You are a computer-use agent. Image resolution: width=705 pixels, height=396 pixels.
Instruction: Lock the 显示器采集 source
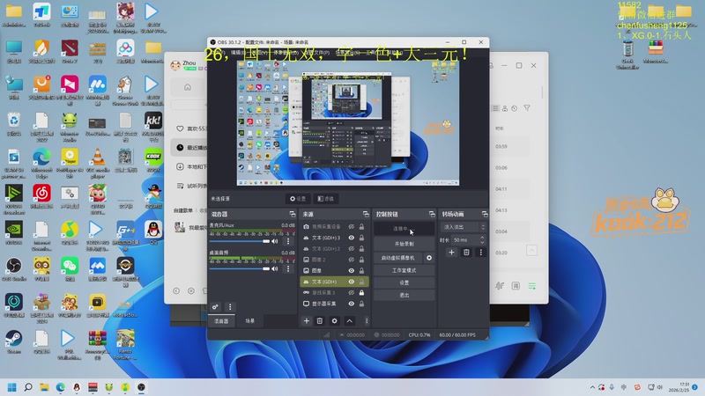tap(361, 304)
